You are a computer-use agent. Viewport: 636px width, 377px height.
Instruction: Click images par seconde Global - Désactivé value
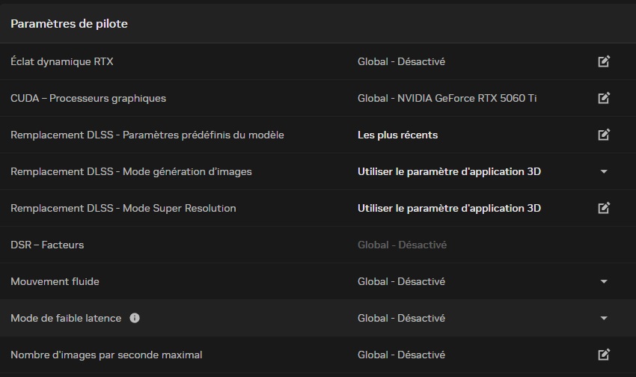(401, 355)
